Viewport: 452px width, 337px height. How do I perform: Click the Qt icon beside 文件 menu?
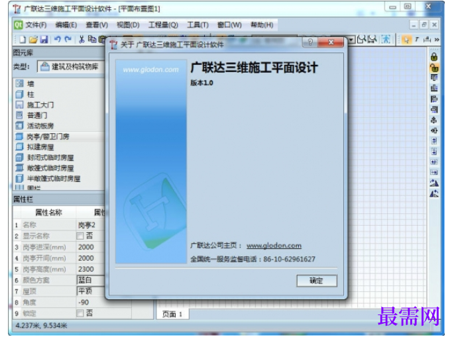pyautogui.click(x=18, y=25)
